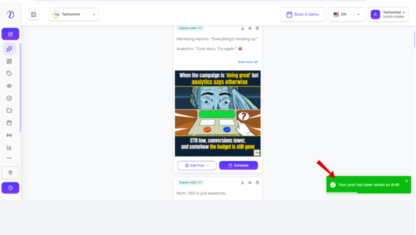416x235 pixels.
Task: Expand caption with Show more
Action: (x=248, y=62)
